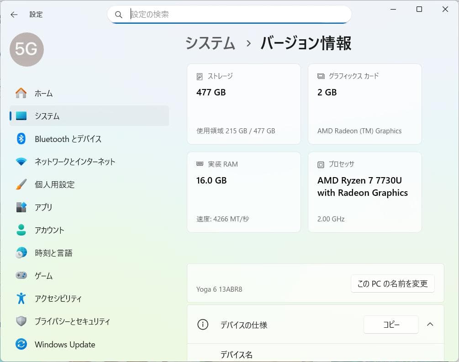Collapse the デバイスの仕様 section
Viewport: 459px width, 362px height.
(430, 324)
